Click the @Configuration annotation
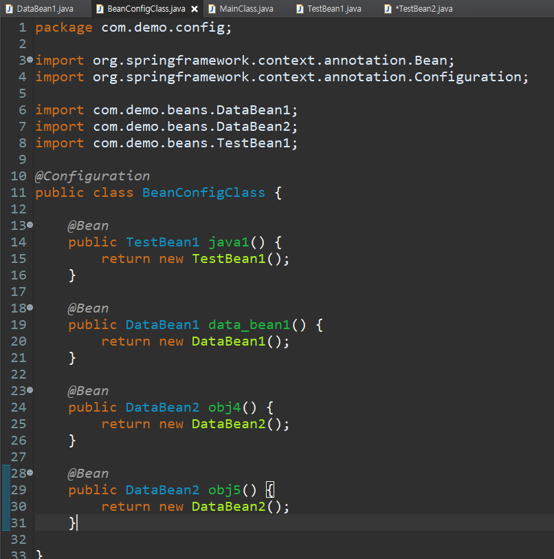Screen dimensions: 554x559 coord(92,176)
